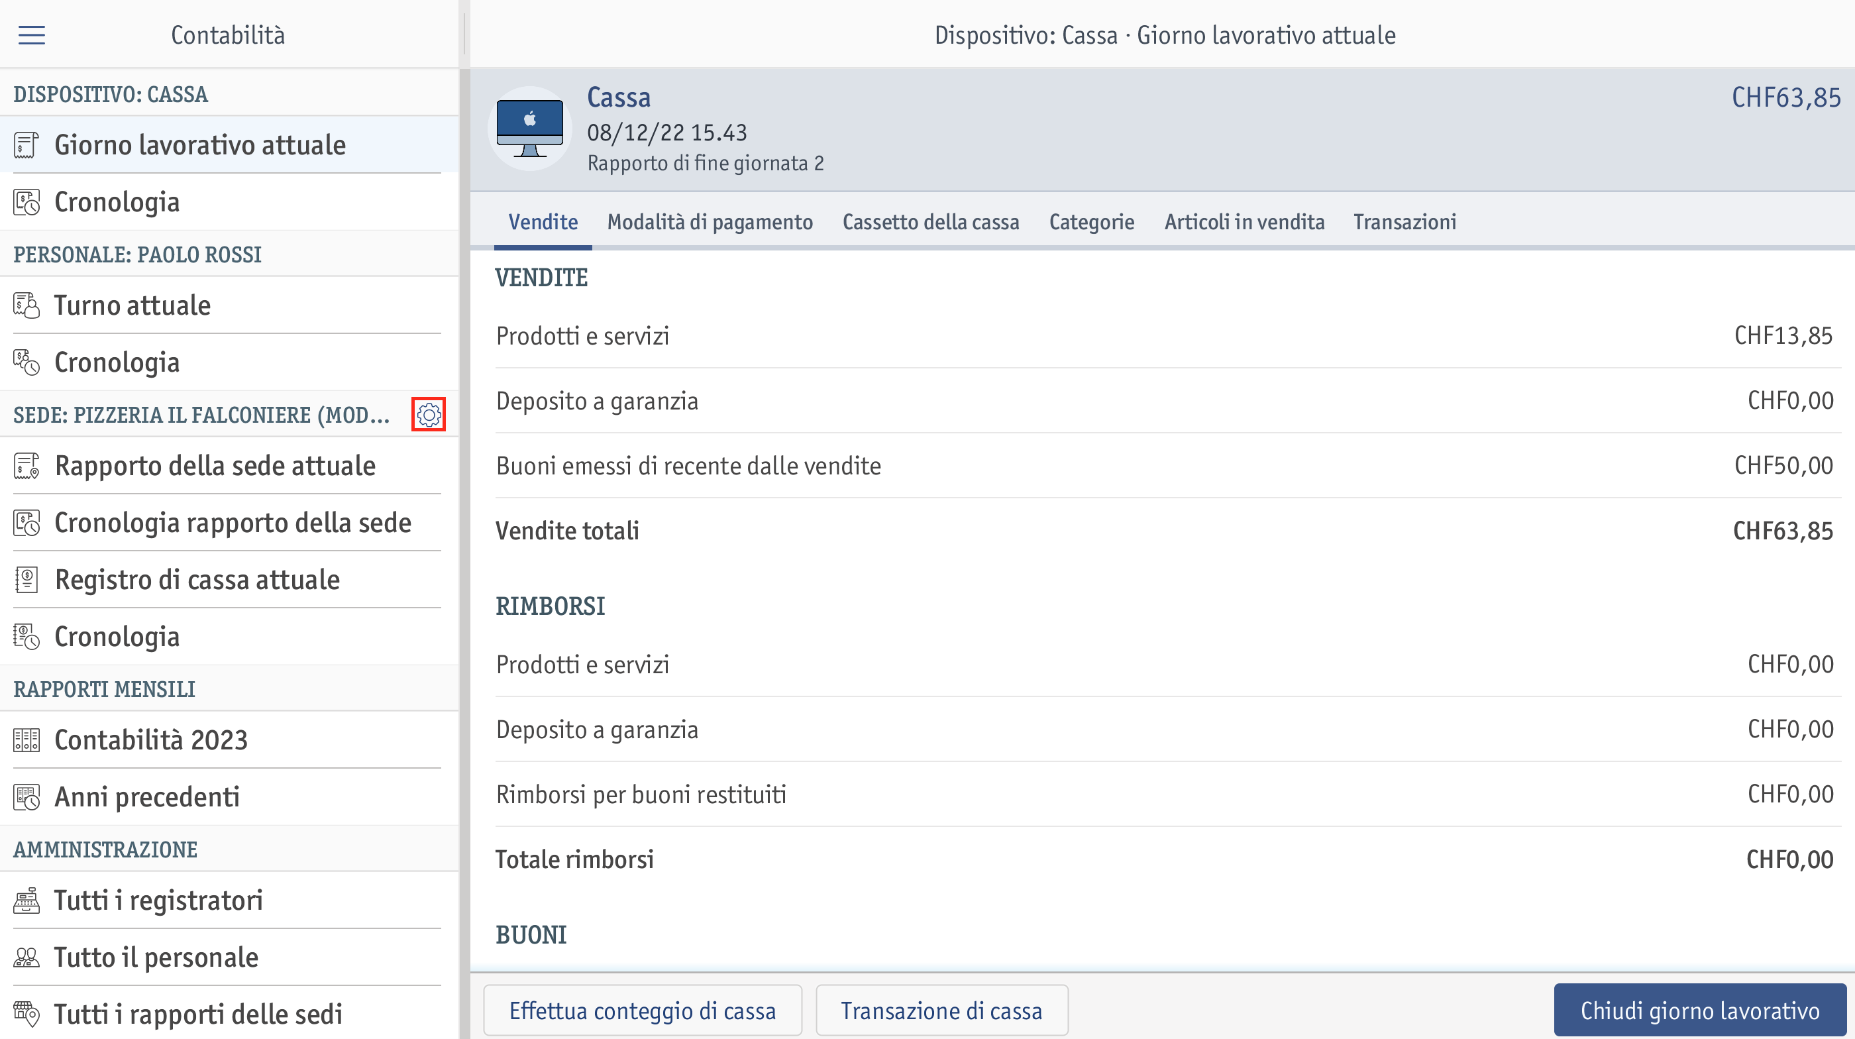Open the sede settings gear icon
This screenshot has width=1855, height=1039.
pyautogui.click(x=429, y=415)
